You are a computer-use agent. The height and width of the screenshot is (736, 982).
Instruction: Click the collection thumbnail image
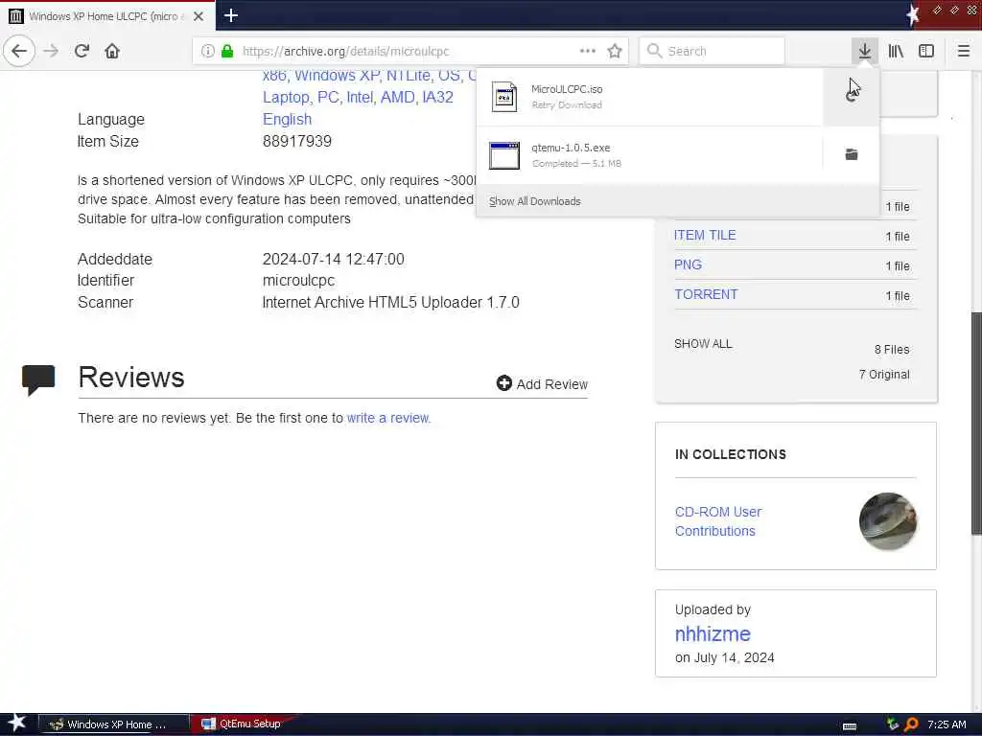pyautogui.click(x=887, y=521)
